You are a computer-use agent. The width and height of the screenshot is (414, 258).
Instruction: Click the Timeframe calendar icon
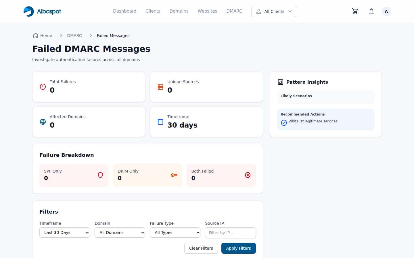(160, 122)
